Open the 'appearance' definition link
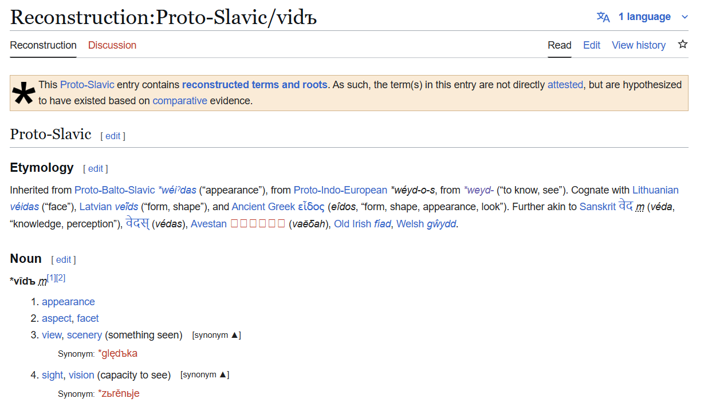The image size is (704, 410). (68, 302)
